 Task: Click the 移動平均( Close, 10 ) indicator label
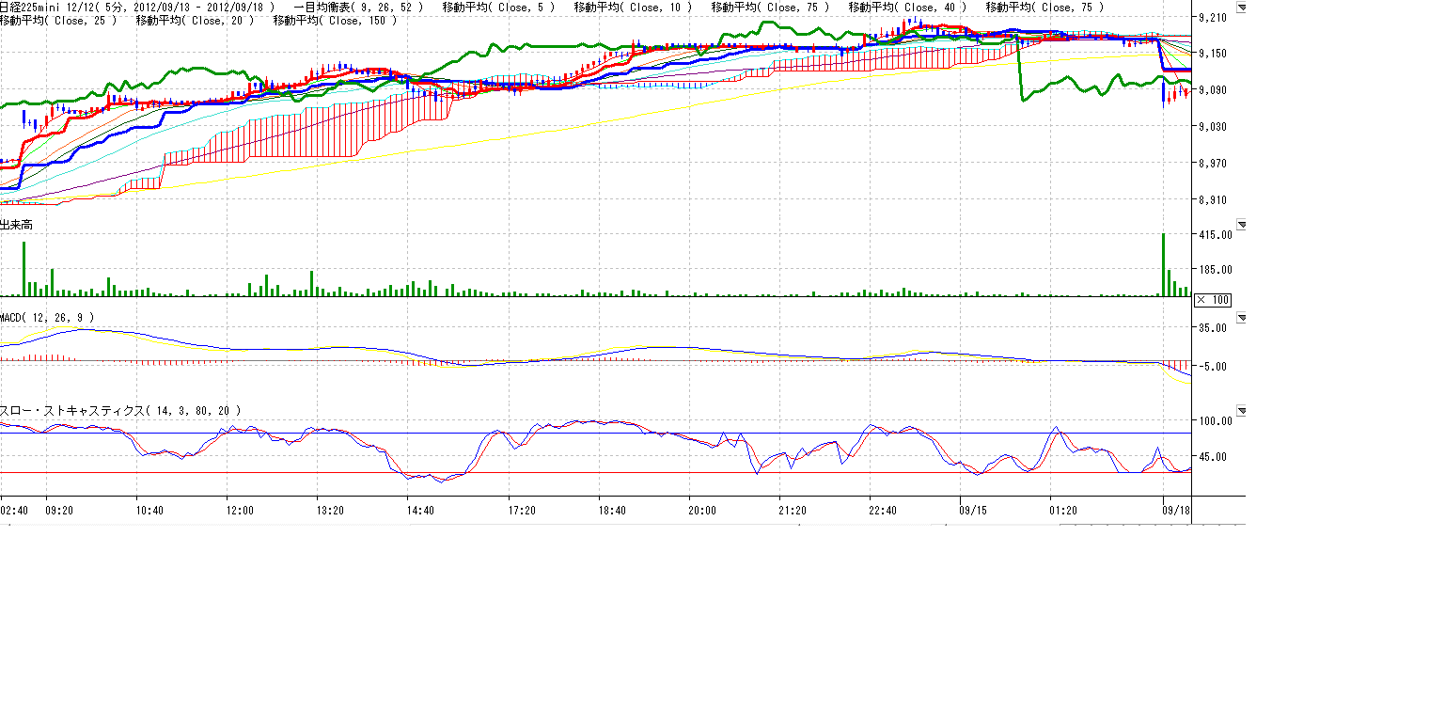(633, 8)
